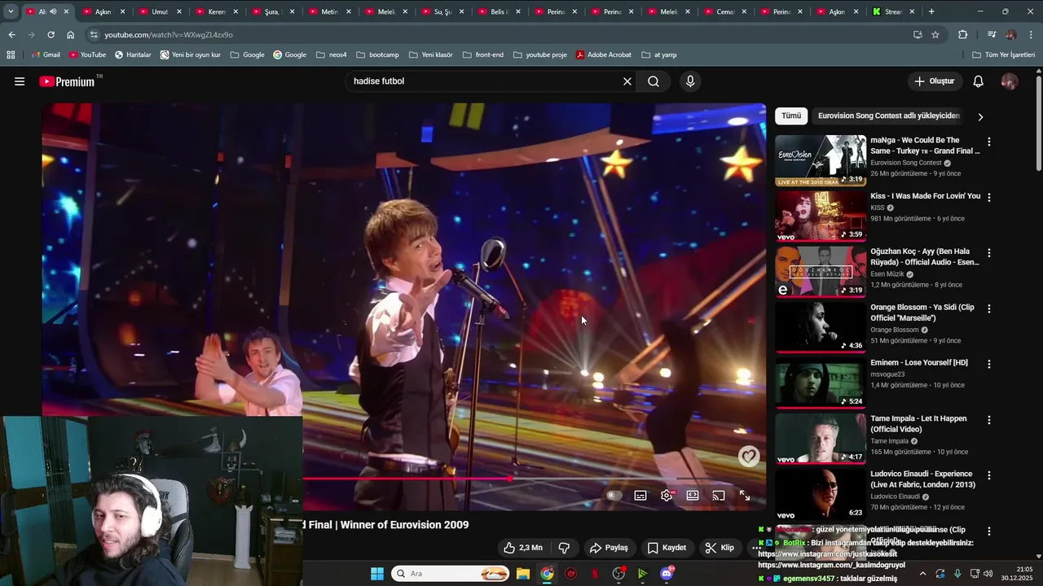The width and height of the screenshot is (1043, 586).
Task: Select the Tümü filter chip
Action: 791,116
